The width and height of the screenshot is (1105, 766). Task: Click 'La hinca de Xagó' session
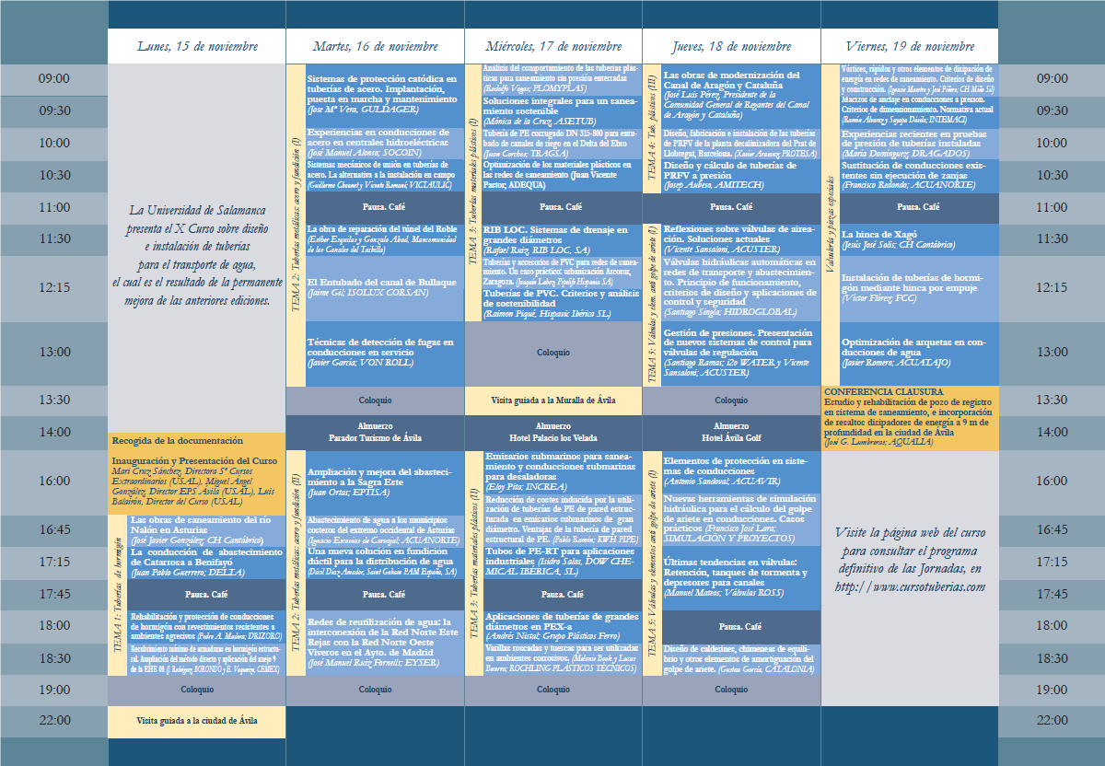919,239
